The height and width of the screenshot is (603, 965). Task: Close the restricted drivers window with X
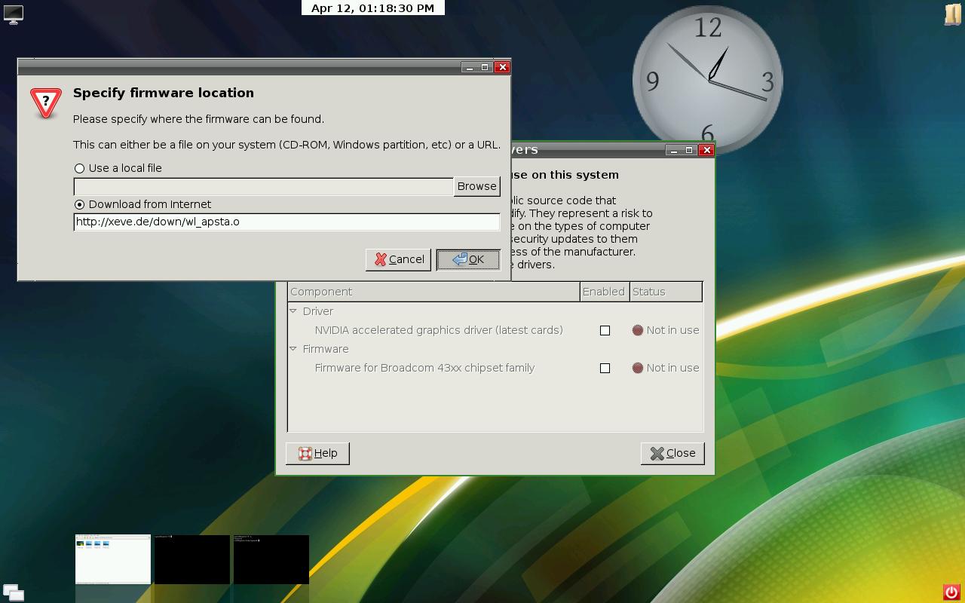tap(706, 150)
